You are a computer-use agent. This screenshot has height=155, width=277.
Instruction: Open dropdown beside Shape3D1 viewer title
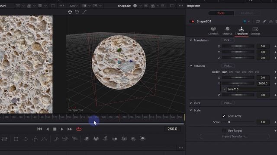[140, 6]
